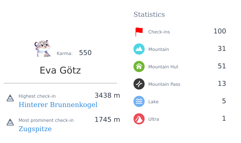Viewport: 241px width, 143px height.
Task: Click the red Check-ins flag icon
Action: (x=139, y=32)
